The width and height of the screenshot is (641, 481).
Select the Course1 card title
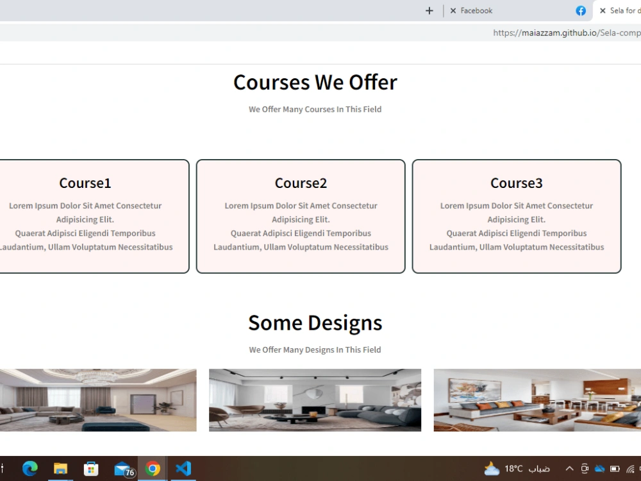click(85, 183)
